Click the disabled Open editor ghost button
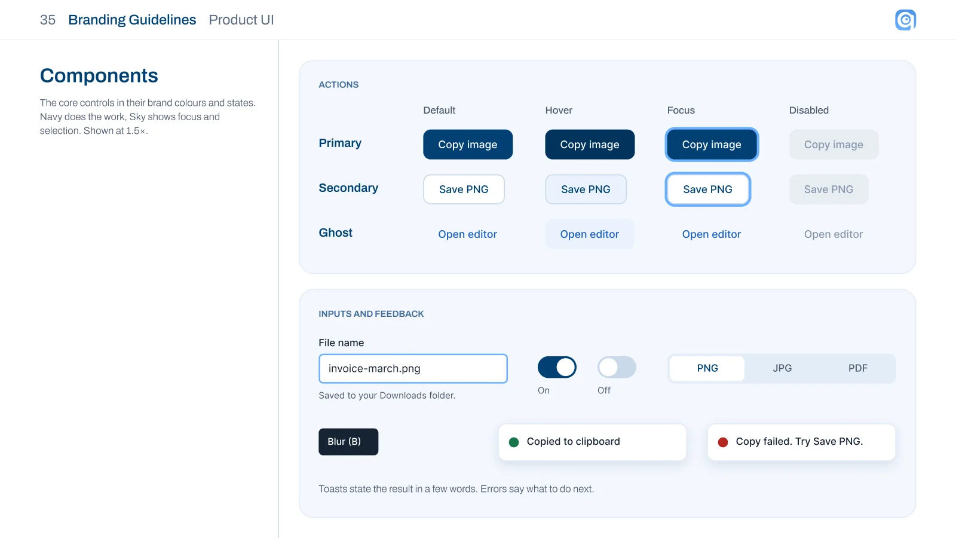This screenshot has height=538, width=956. [x=834, y=234]
